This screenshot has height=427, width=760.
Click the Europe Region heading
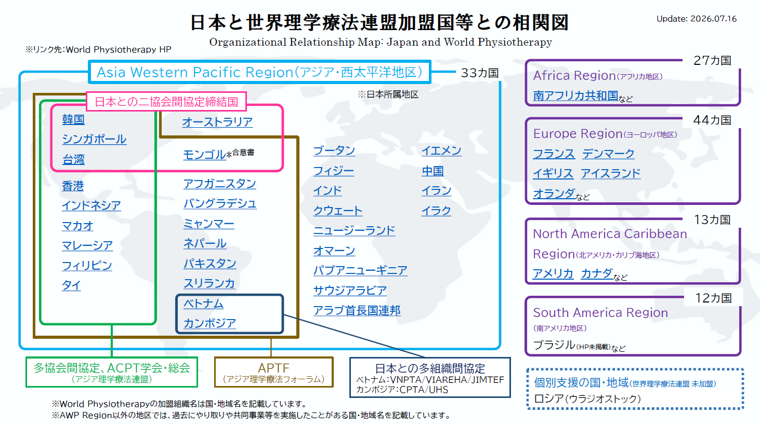[605, 134]
